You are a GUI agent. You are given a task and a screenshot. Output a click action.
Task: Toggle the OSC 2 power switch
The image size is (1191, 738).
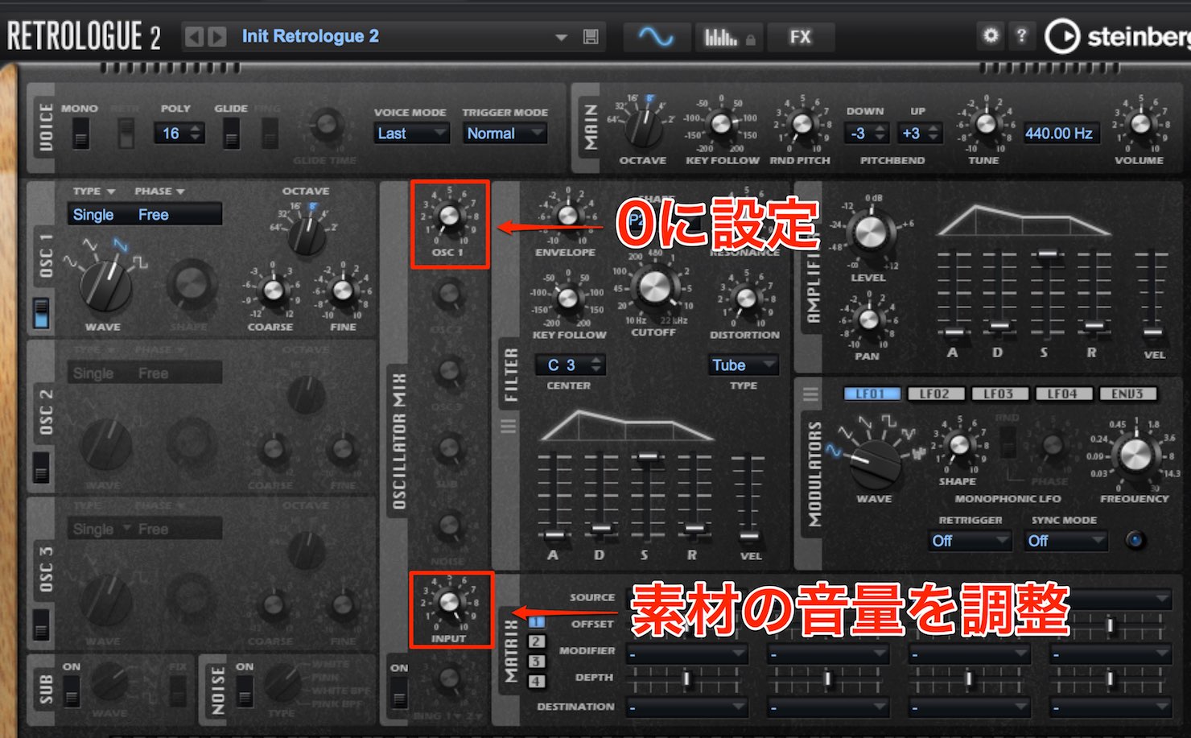click(x=41, y=468)
